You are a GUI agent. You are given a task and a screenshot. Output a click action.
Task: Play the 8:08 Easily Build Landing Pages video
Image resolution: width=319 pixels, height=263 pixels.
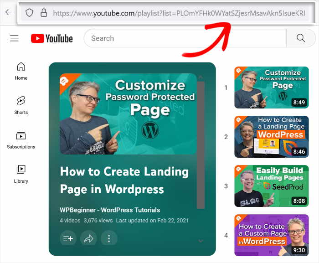point(271,186)
